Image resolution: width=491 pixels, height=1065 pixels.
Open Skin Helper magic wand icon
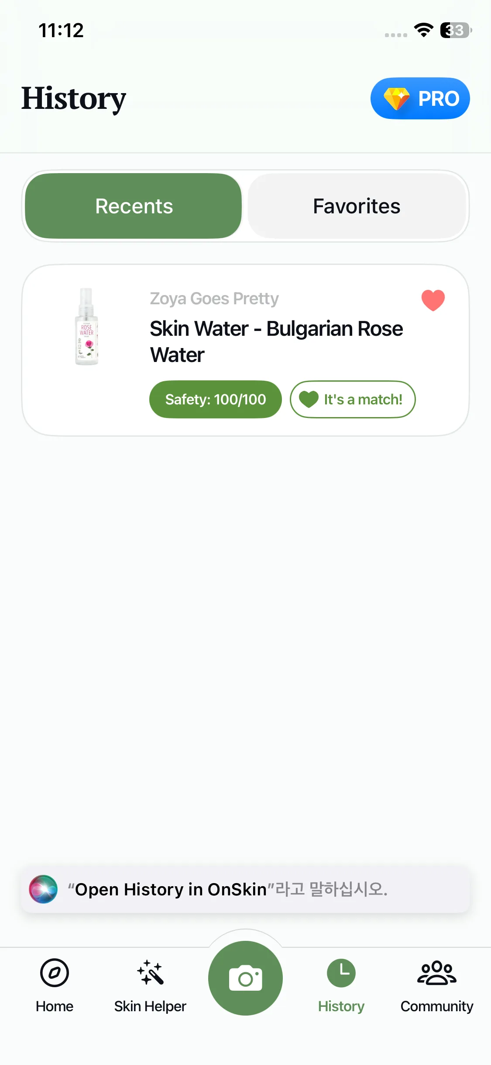(150, 973)
